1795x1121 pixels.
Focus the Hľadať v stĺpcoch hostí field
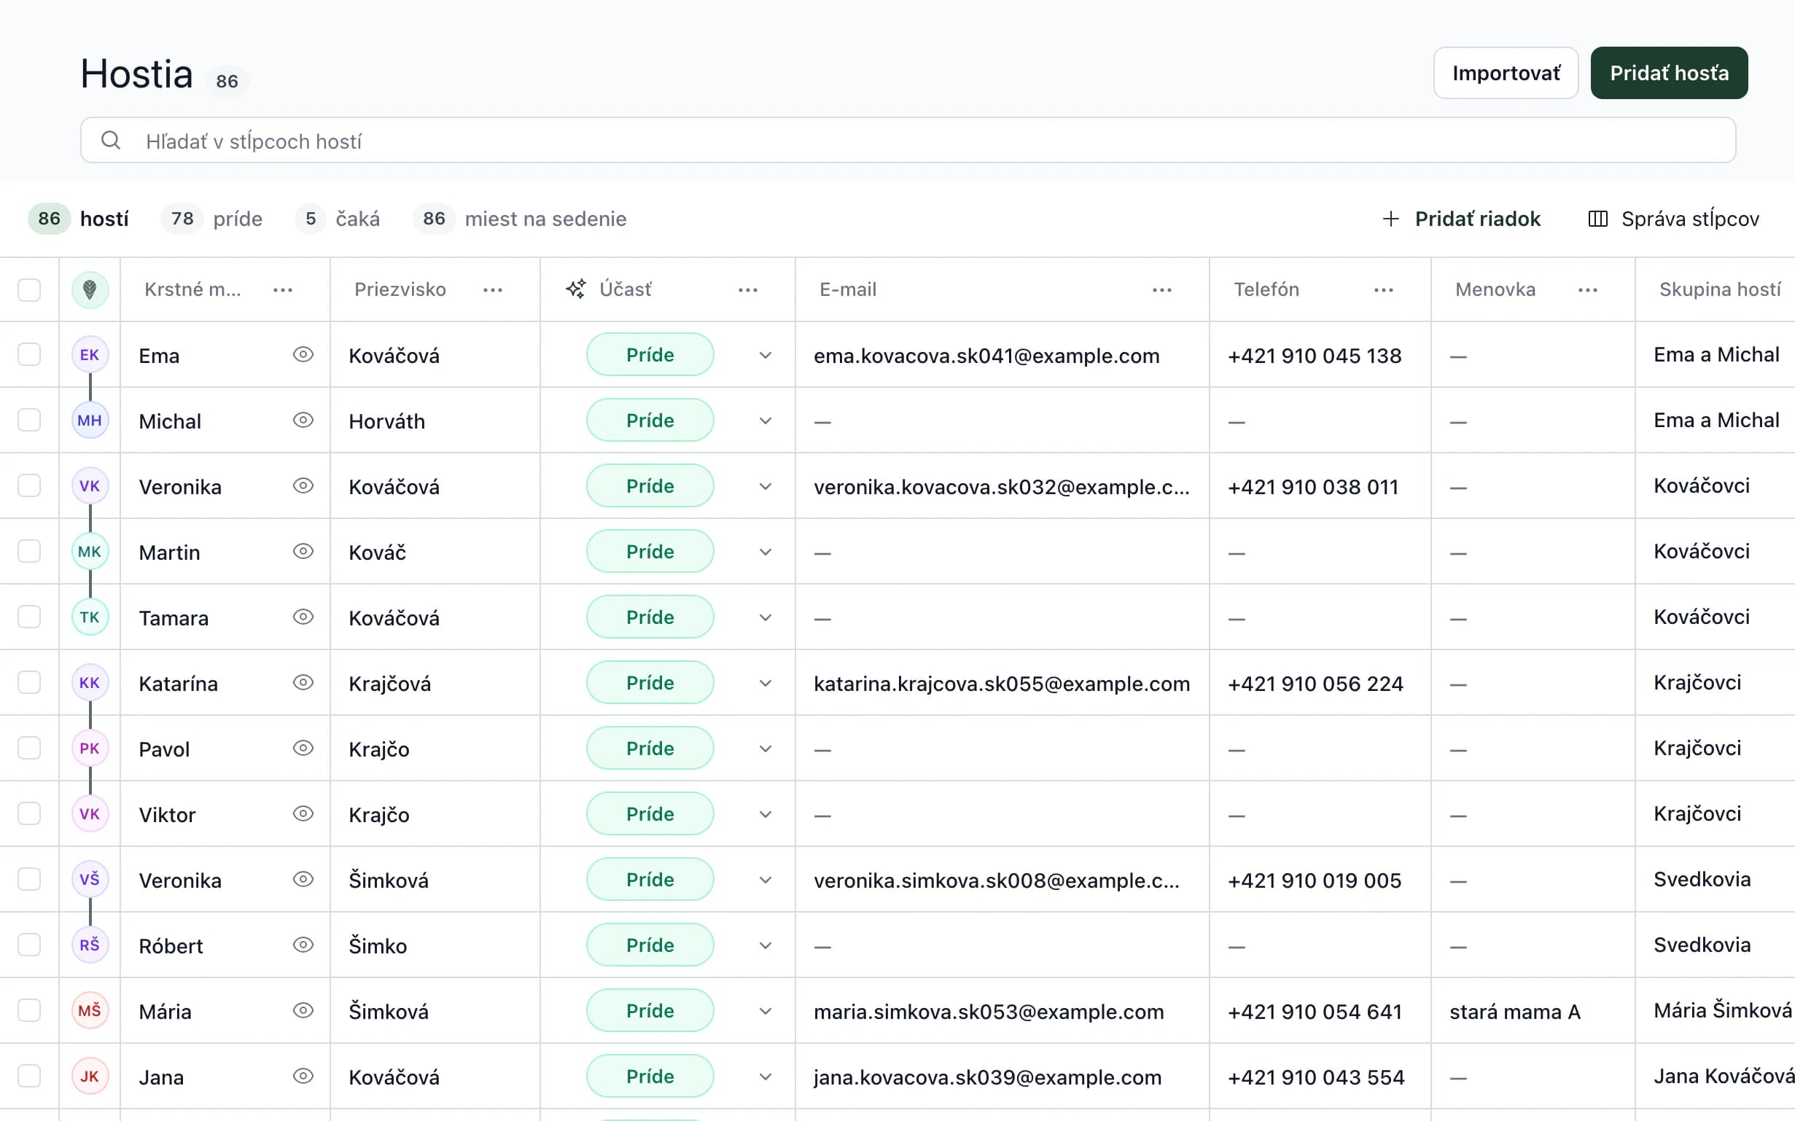tap(908, 140)
